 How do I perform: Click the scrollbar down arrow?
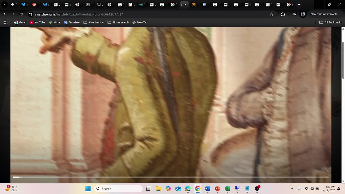point(343,181)
